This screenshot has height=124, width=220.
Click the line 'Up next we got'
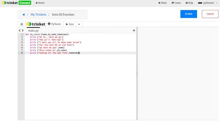pos(47,48)
